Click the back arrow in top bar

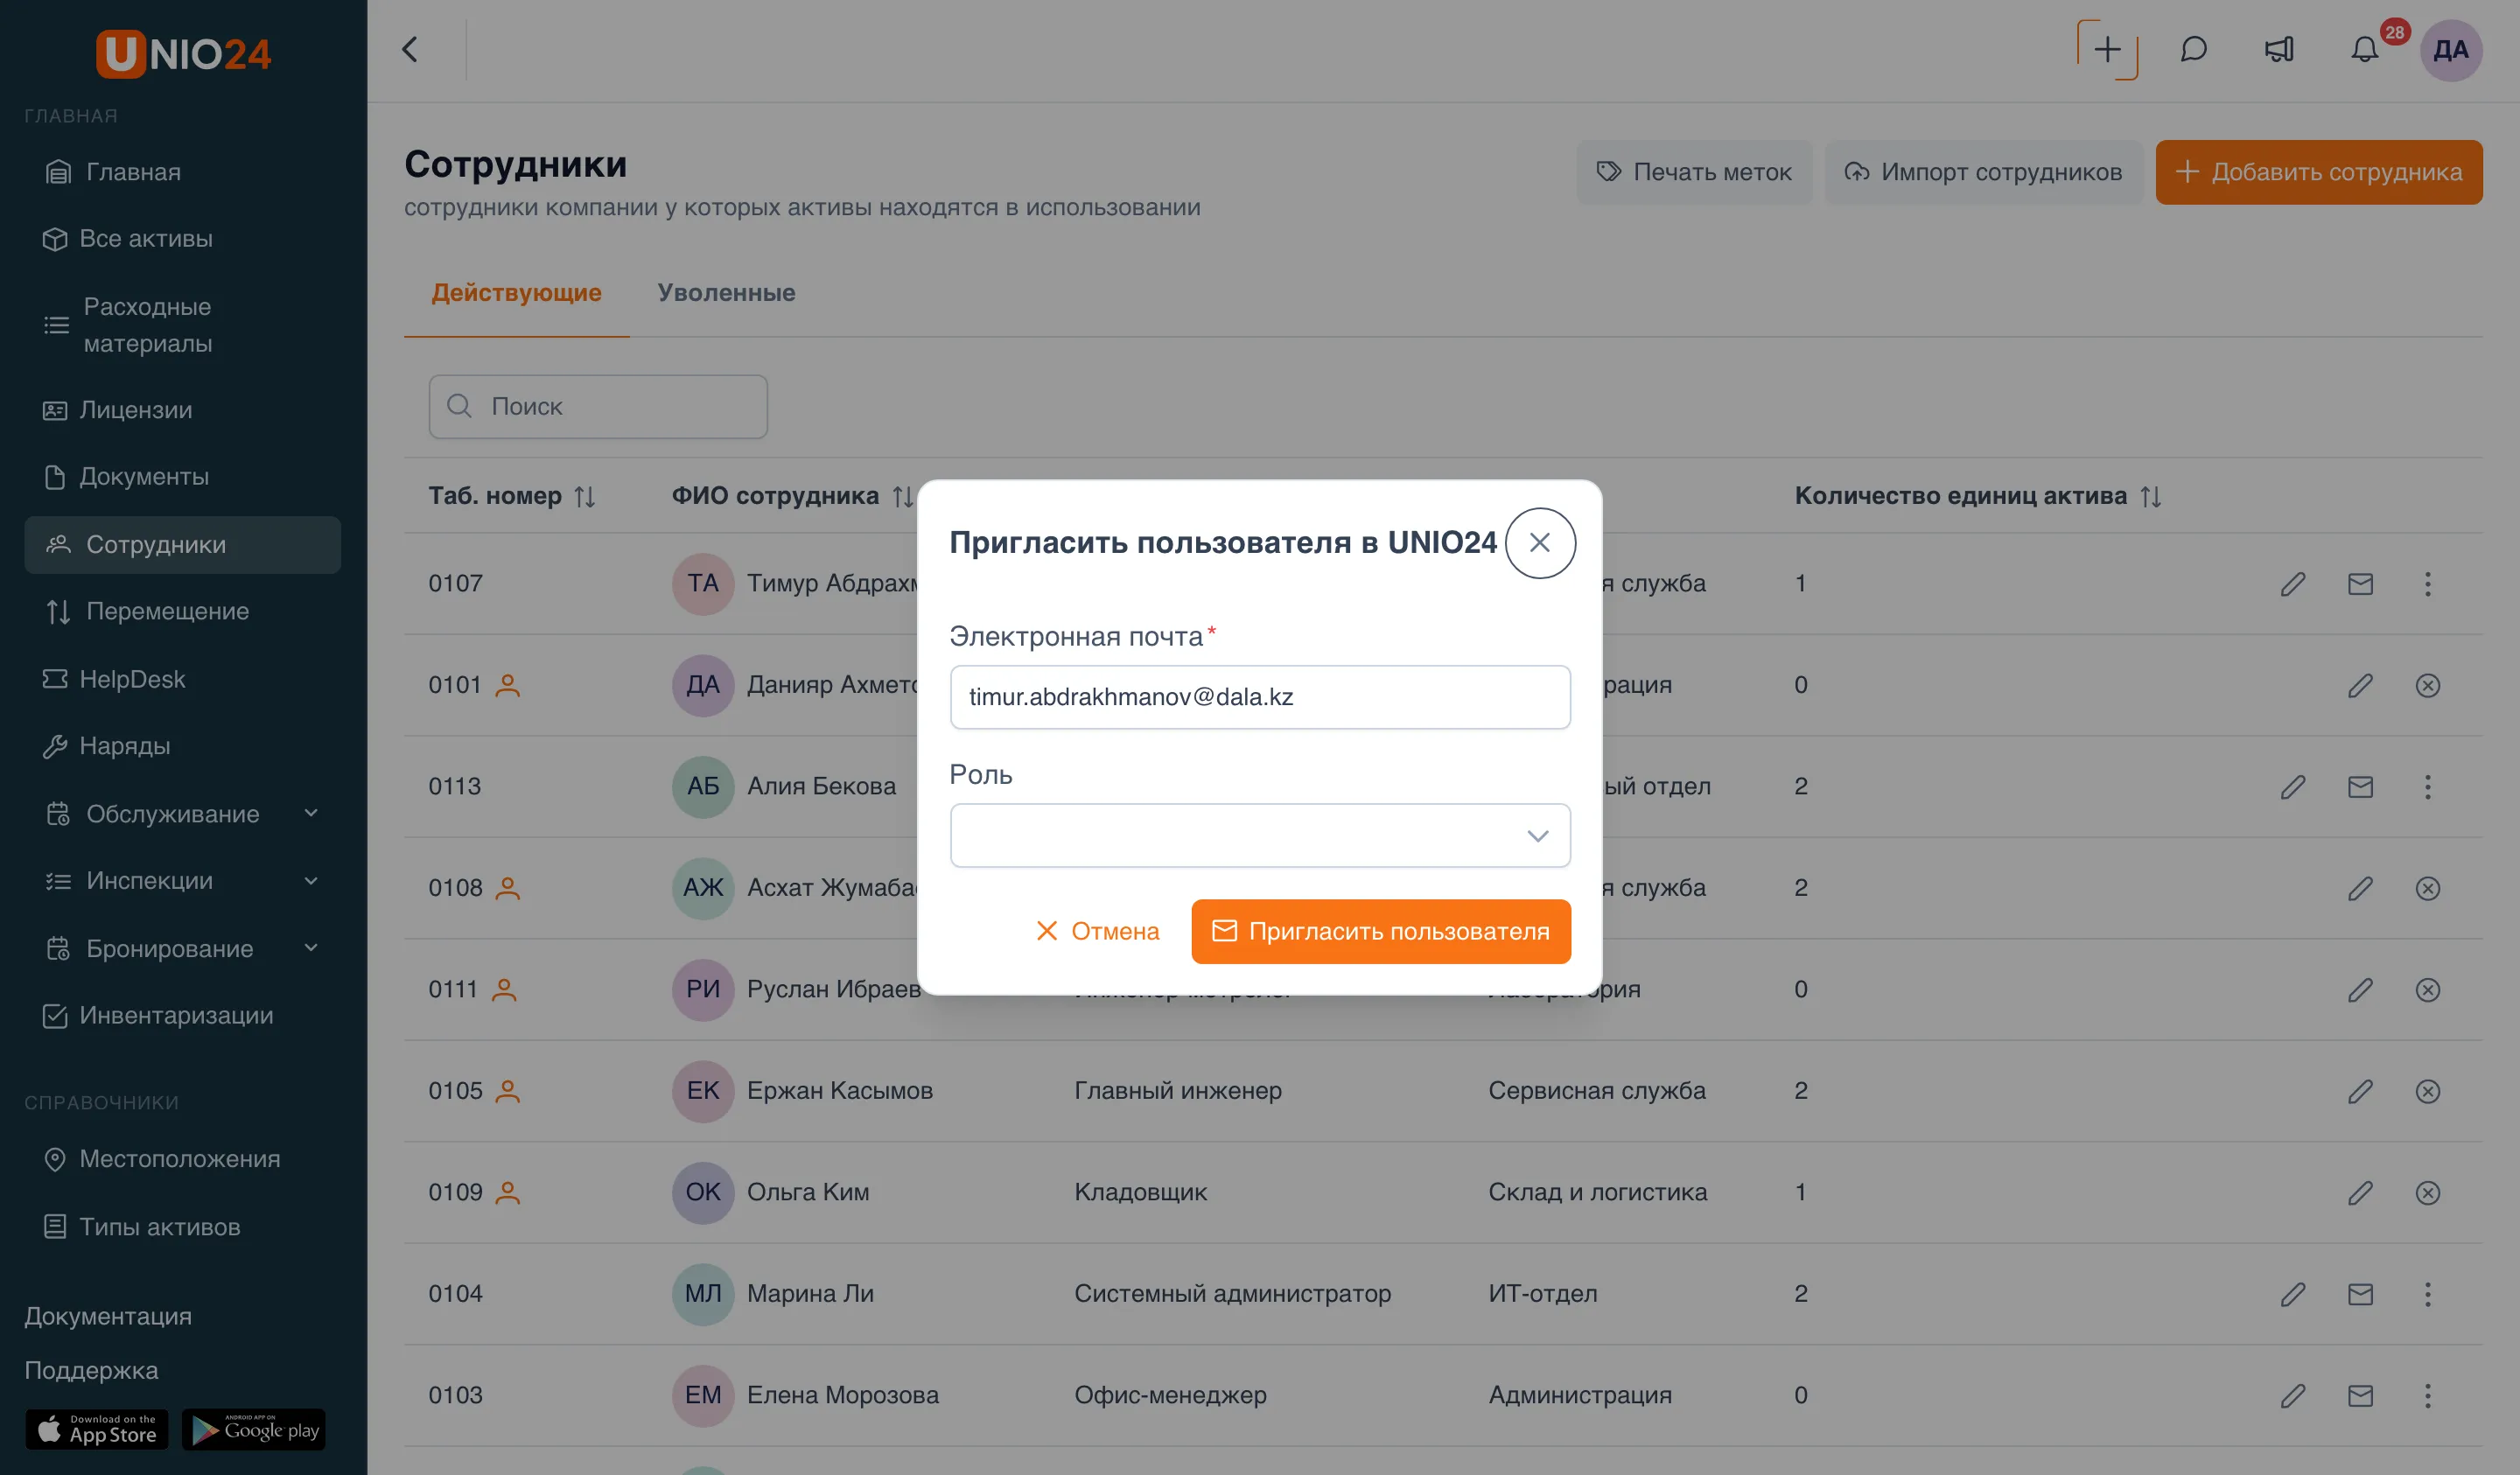(x=410, y=50)
